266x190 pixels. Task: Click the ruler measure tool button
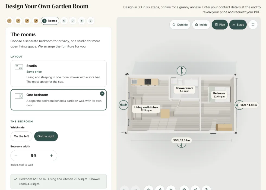click(160, 188)
